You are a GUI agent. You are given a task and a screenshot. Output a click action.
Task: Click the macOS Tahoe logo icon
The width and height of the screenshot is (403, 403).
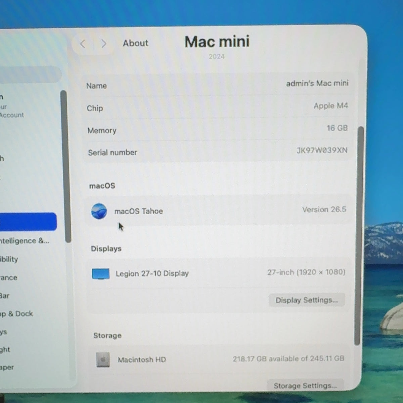99,211
